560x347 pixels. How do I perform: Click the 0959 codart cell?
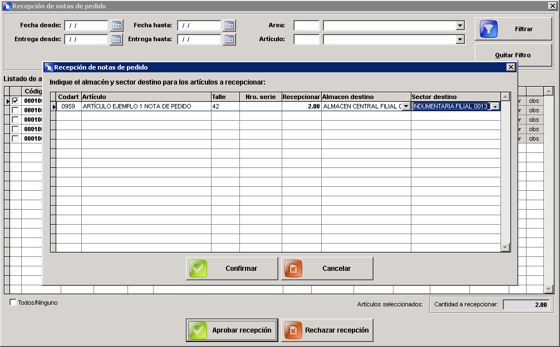click(x=68, y=106)
